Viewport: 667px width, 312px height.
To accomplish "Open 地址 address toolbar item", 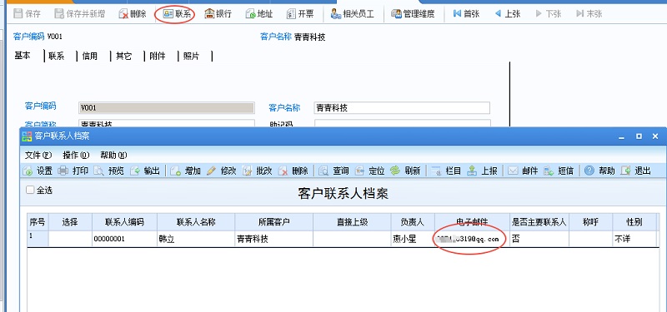I will click(258, 14).
